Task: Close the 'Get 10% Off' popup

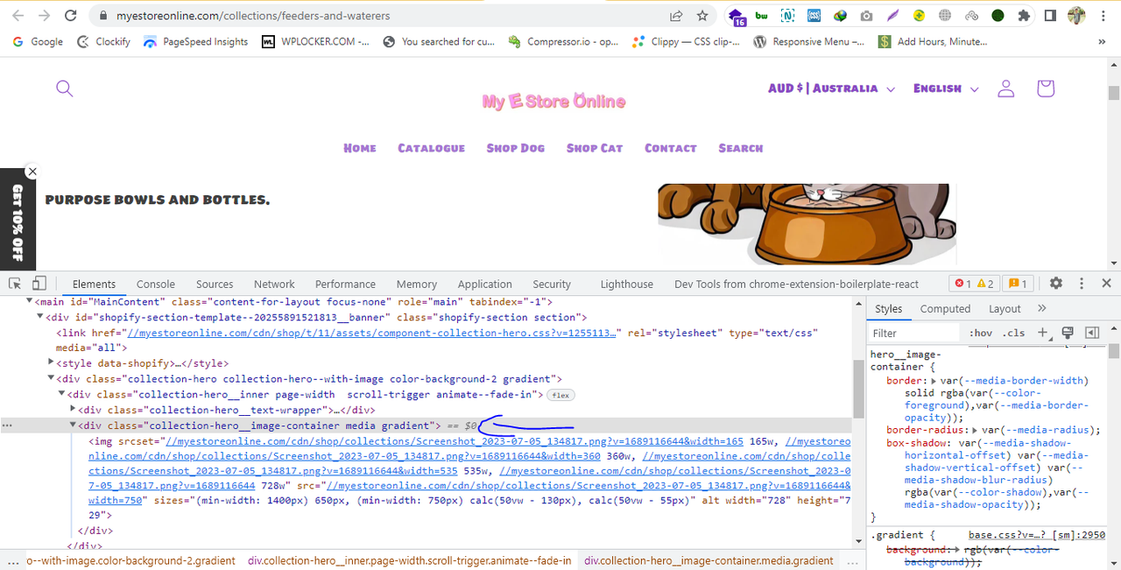Action: click(x=32, y=172)
